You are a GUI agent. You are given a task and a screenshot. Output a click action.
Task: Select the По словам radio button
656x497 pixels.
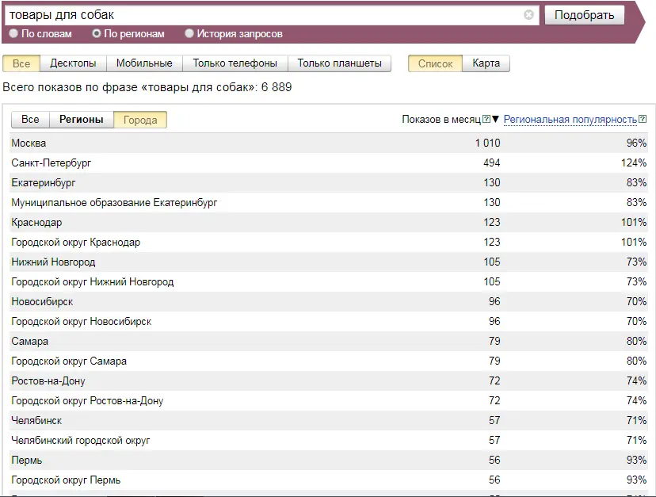point(13,34)
